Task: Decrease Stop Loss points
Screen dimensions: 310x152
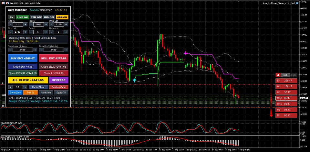Action: tap(10, 50)
